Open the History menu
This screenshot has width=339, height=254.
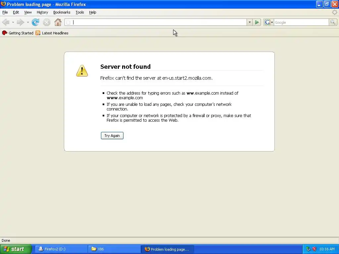(42, 12)
